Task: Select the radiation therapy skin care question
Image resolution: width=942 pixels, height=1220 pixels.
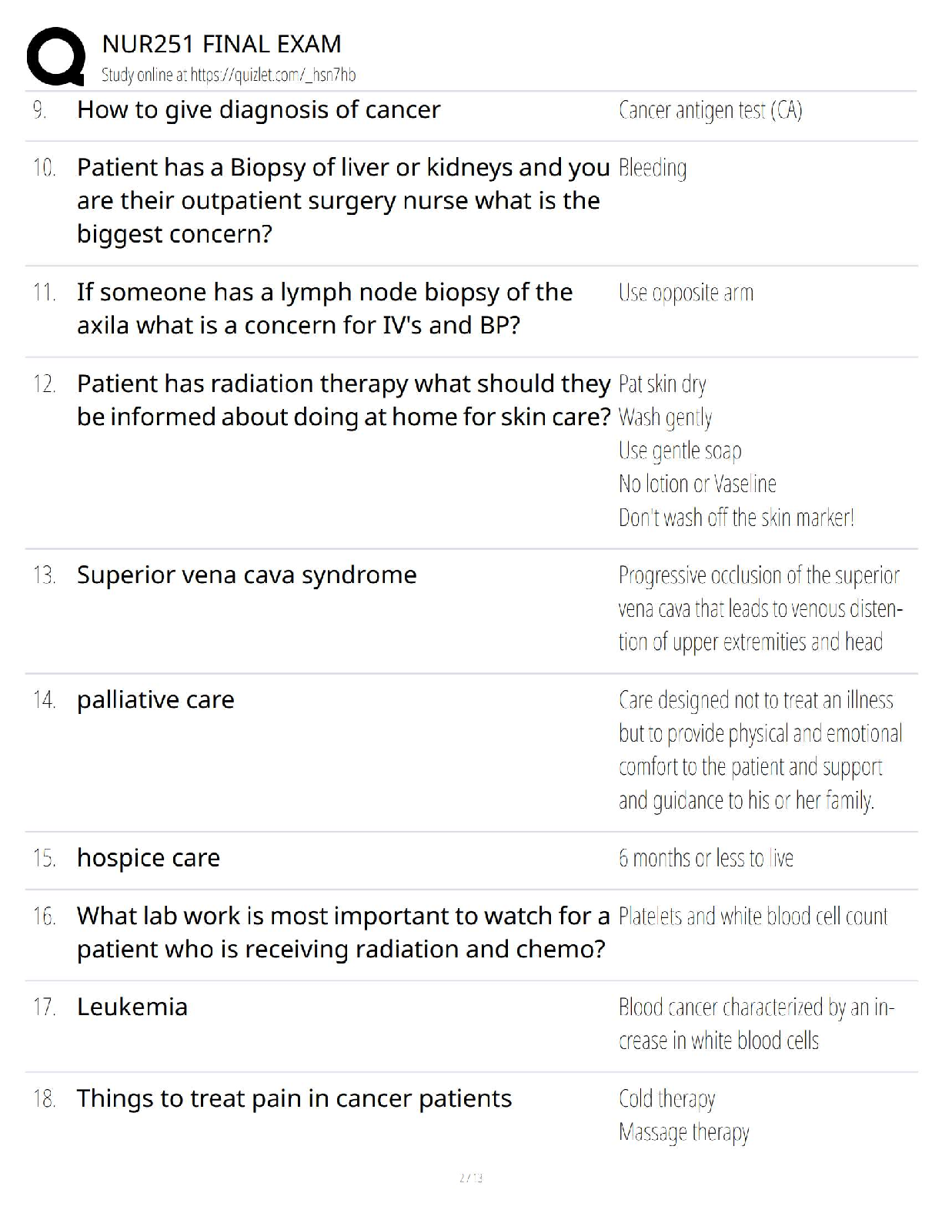Action: coord(343,400)
